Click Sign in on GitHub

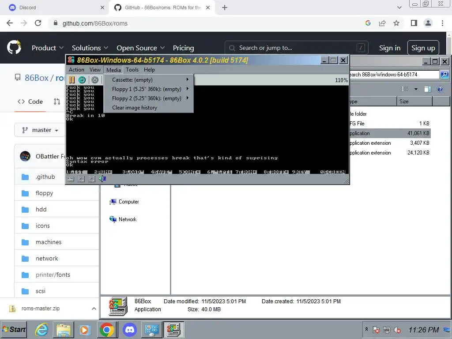coord(389,48)
